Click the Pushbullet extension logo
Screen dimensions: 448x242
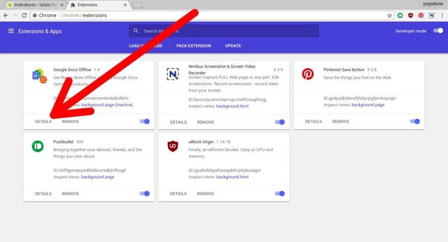(x=38, y=146)
